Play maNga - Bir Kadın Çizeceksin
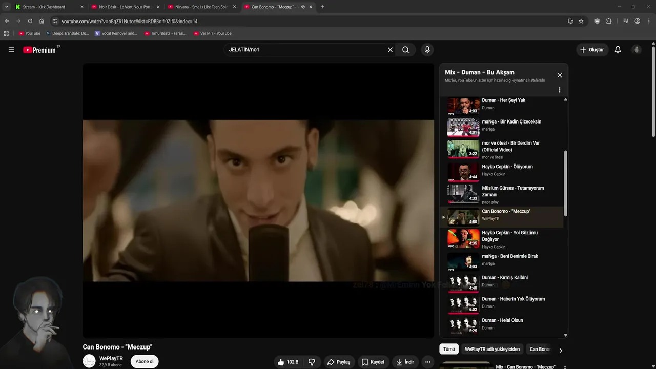The image size is (656, 369). point(502,126)
